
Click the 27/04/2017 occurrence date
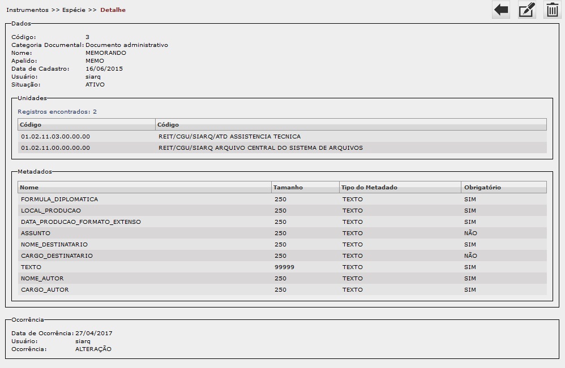[93, 333]
